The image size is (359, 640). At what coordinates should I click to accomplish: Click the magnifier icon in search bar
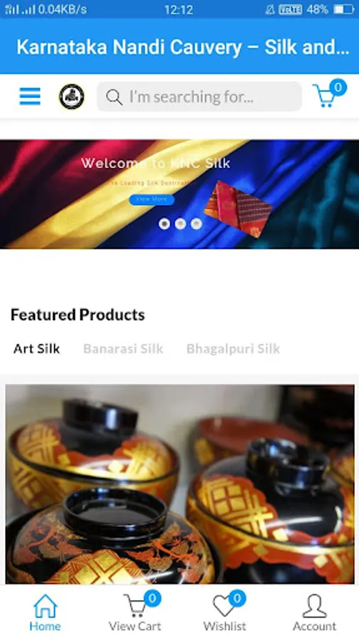(114, 97)
